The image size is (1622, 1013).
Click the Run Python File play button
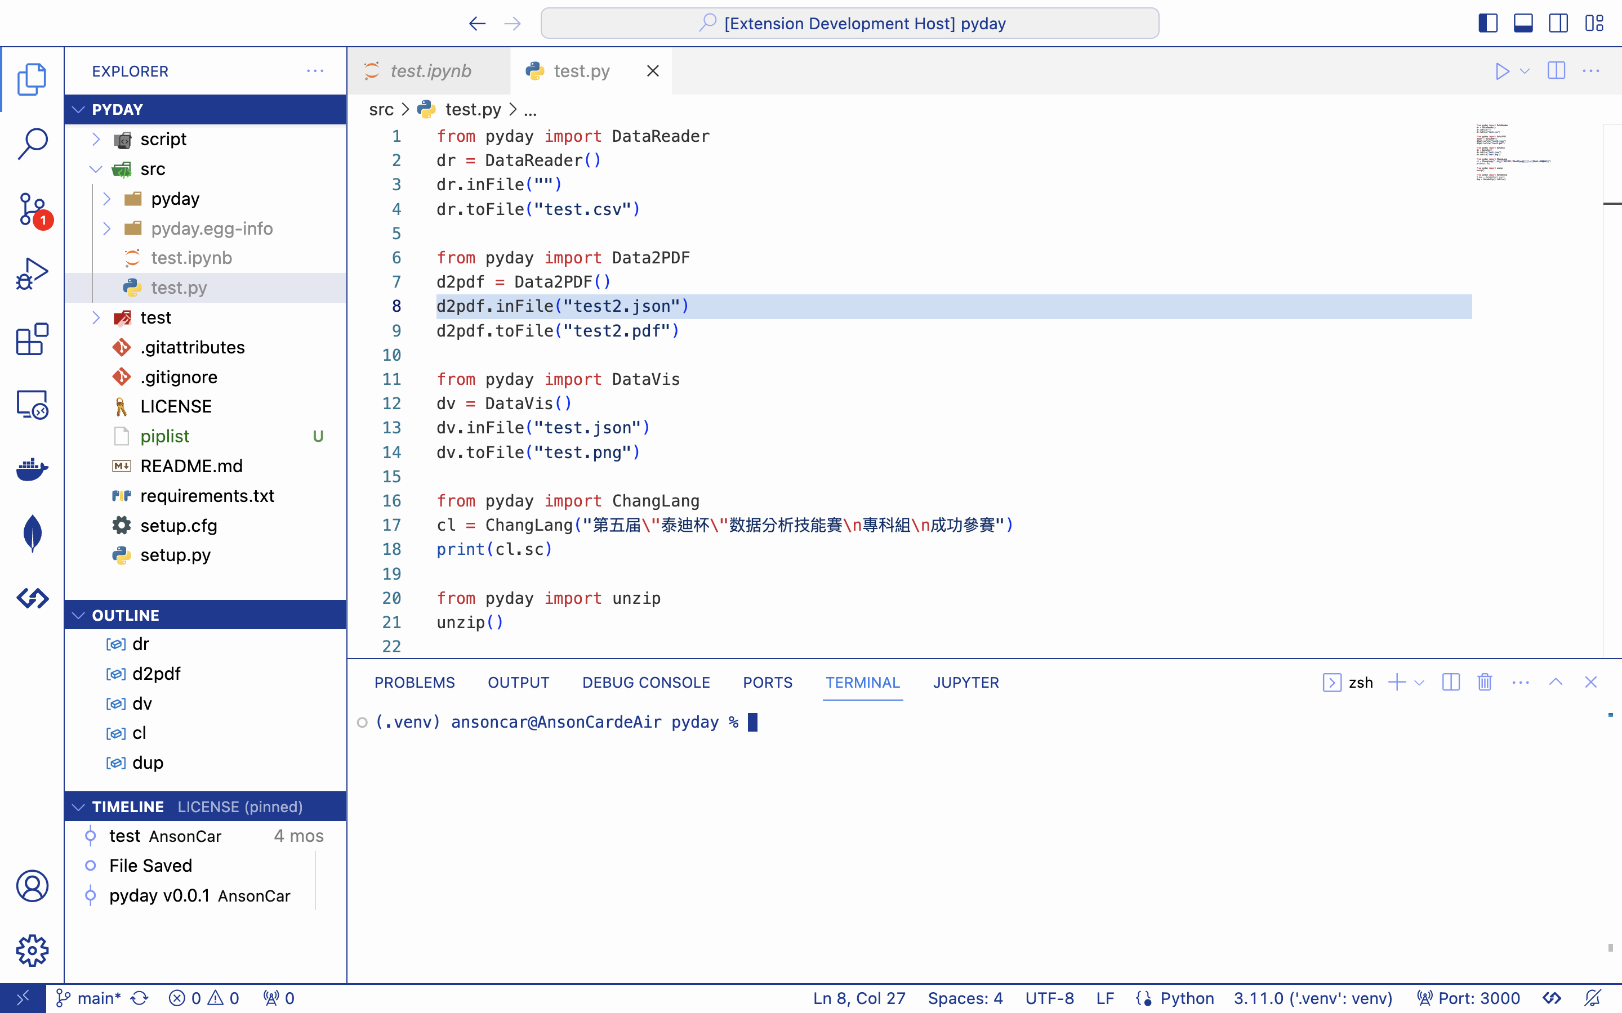pyautogui.click(x=1502, y=71)
